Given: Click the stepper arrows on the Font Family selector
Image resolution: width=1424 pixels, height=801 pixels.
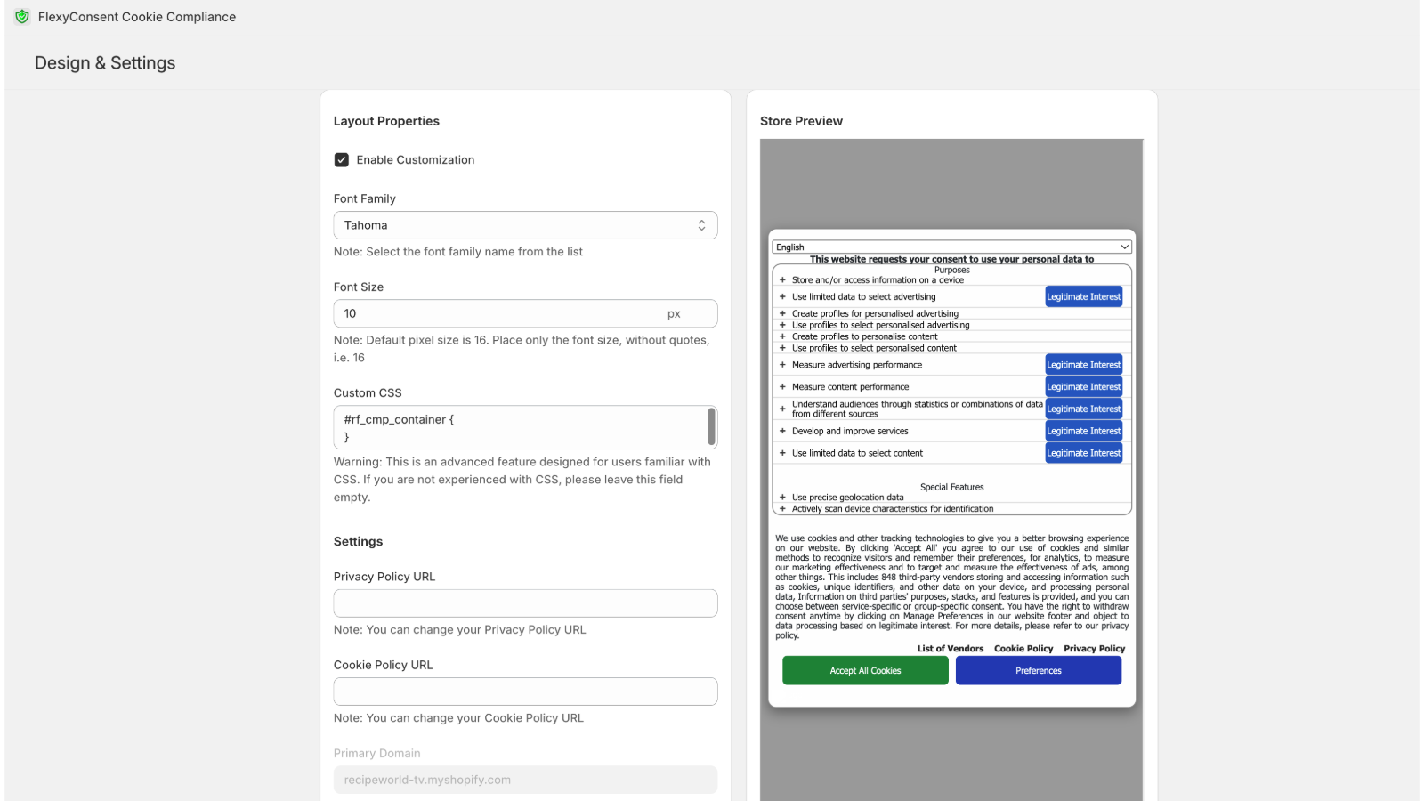Looking at the screenshot, I should click(x=701, y=224).
